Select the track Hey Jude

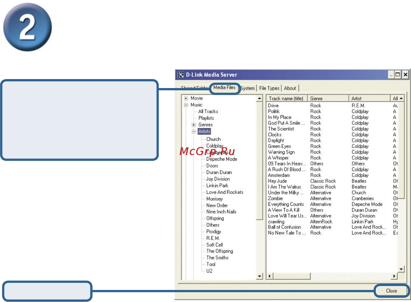click(278, 181)
